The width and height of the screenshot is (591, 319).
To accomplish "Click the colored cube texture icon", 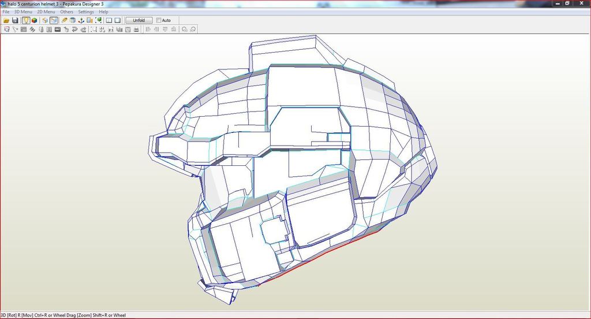I will pos(34,20).
